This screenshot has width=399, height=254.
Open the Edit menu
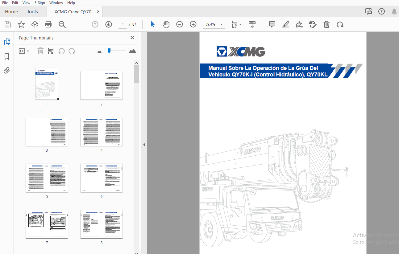pos(15,3)
